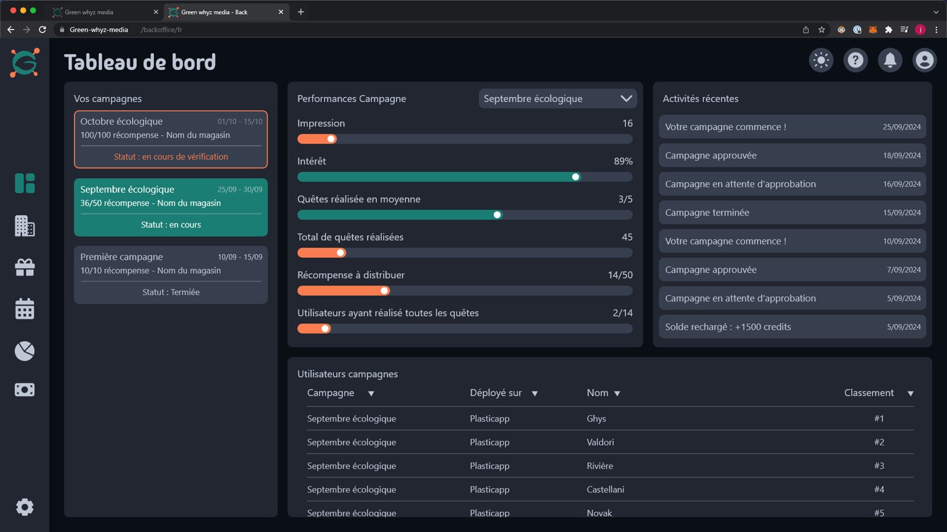Screen dimensions: 947x532
Task: Open notifications bell icon
Action: [x=890, y=60]
